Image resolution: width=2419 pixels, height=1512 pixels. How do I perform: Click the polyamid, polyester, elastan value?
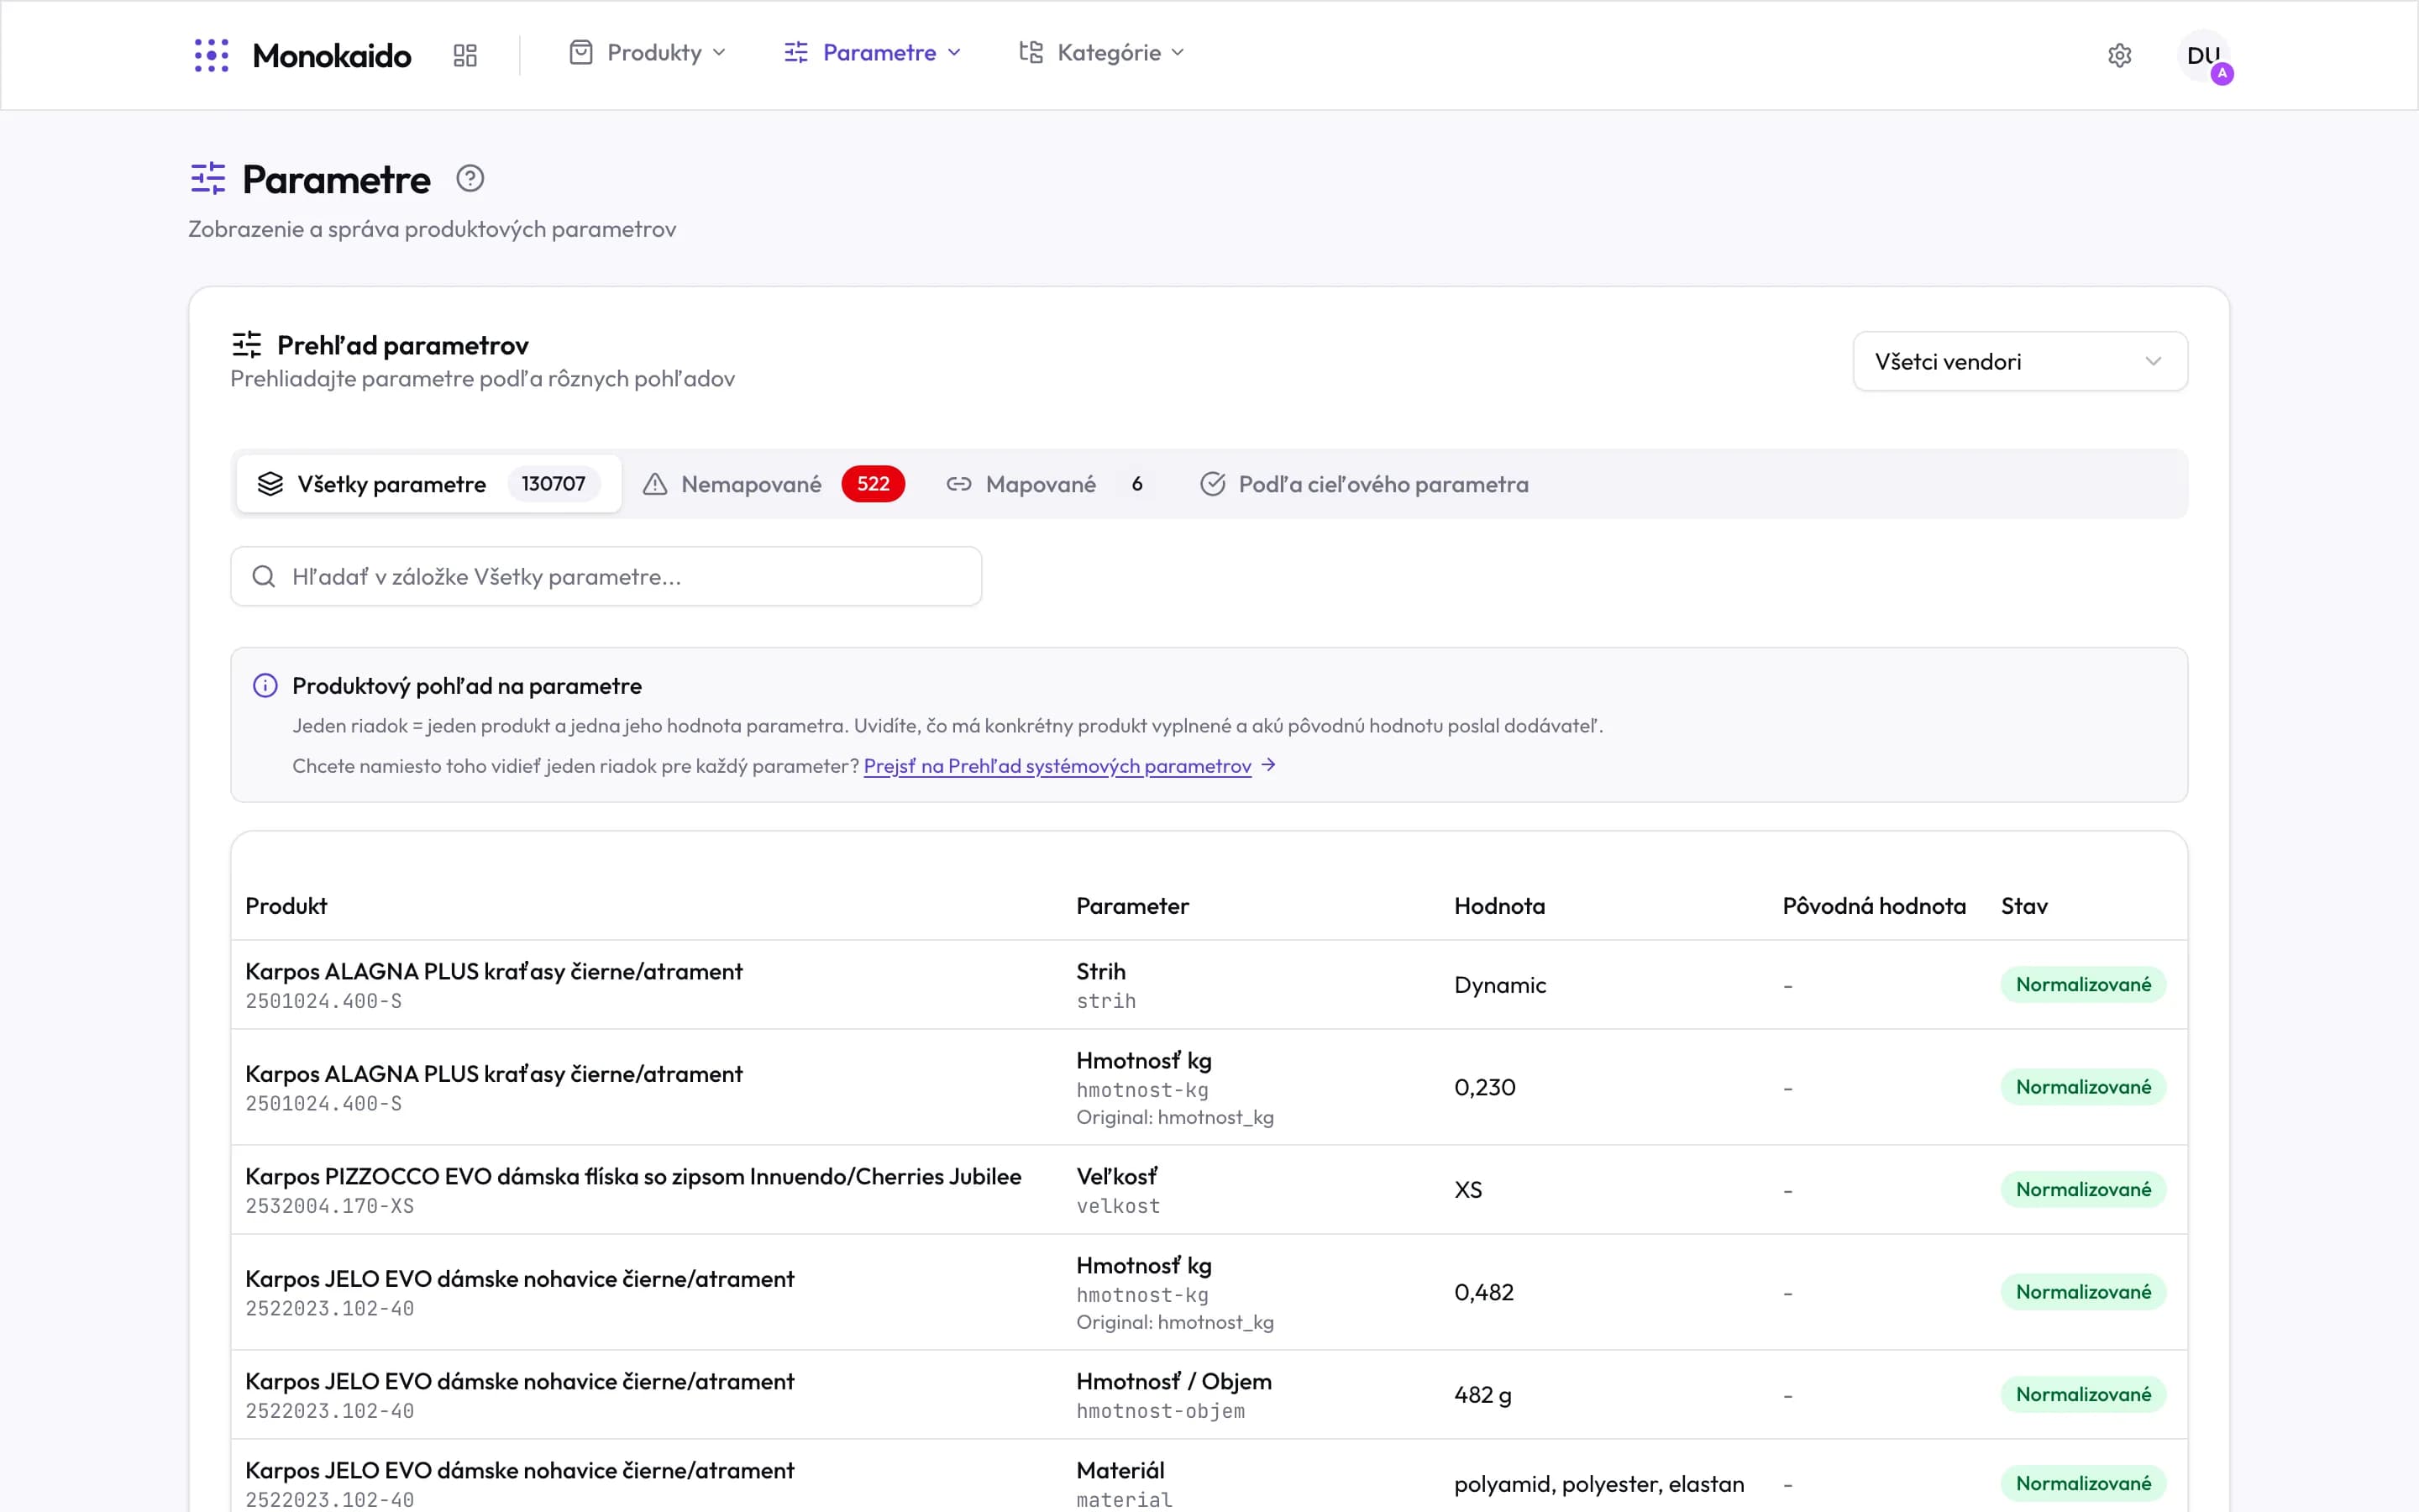1599,1484
